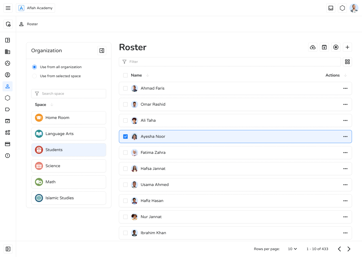Viewport: 362px width, 257px height.
Task: Uncheck the Ayesha Noor checkbox
Action: [x=125, y=137]
